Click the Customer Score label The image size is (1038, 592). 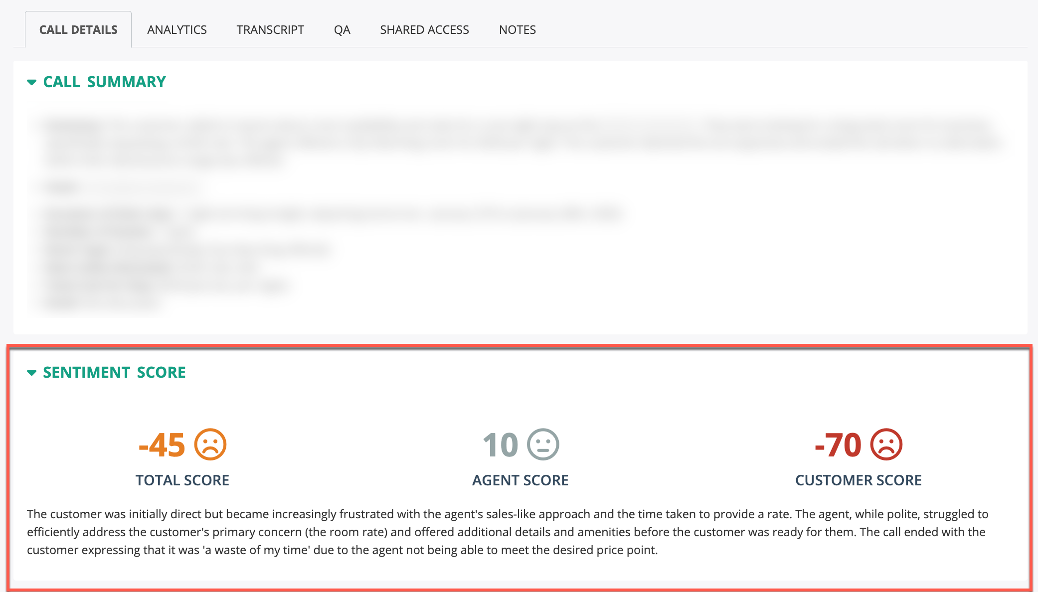point(858,480)
